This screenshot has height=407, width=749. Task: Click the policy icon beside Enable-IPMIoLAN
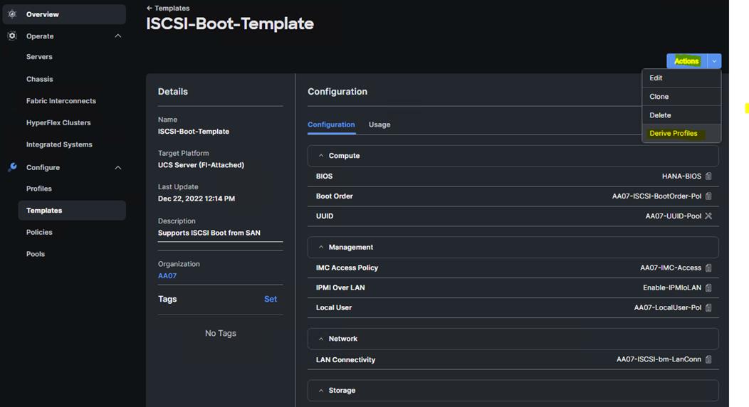[x=708, y=287]
